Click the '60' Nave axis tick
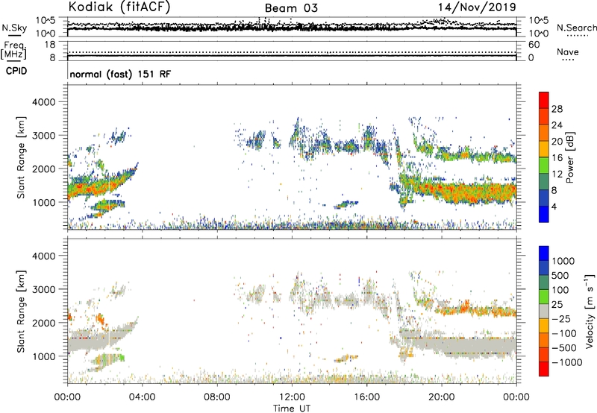597x413 pixels. click(x=534, y=45)
